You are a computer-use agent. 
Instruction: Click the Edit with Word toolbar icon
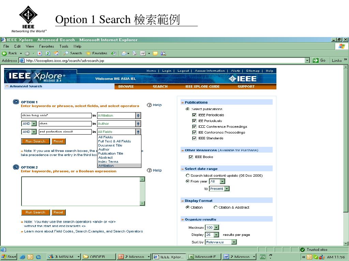coord(143,53)
